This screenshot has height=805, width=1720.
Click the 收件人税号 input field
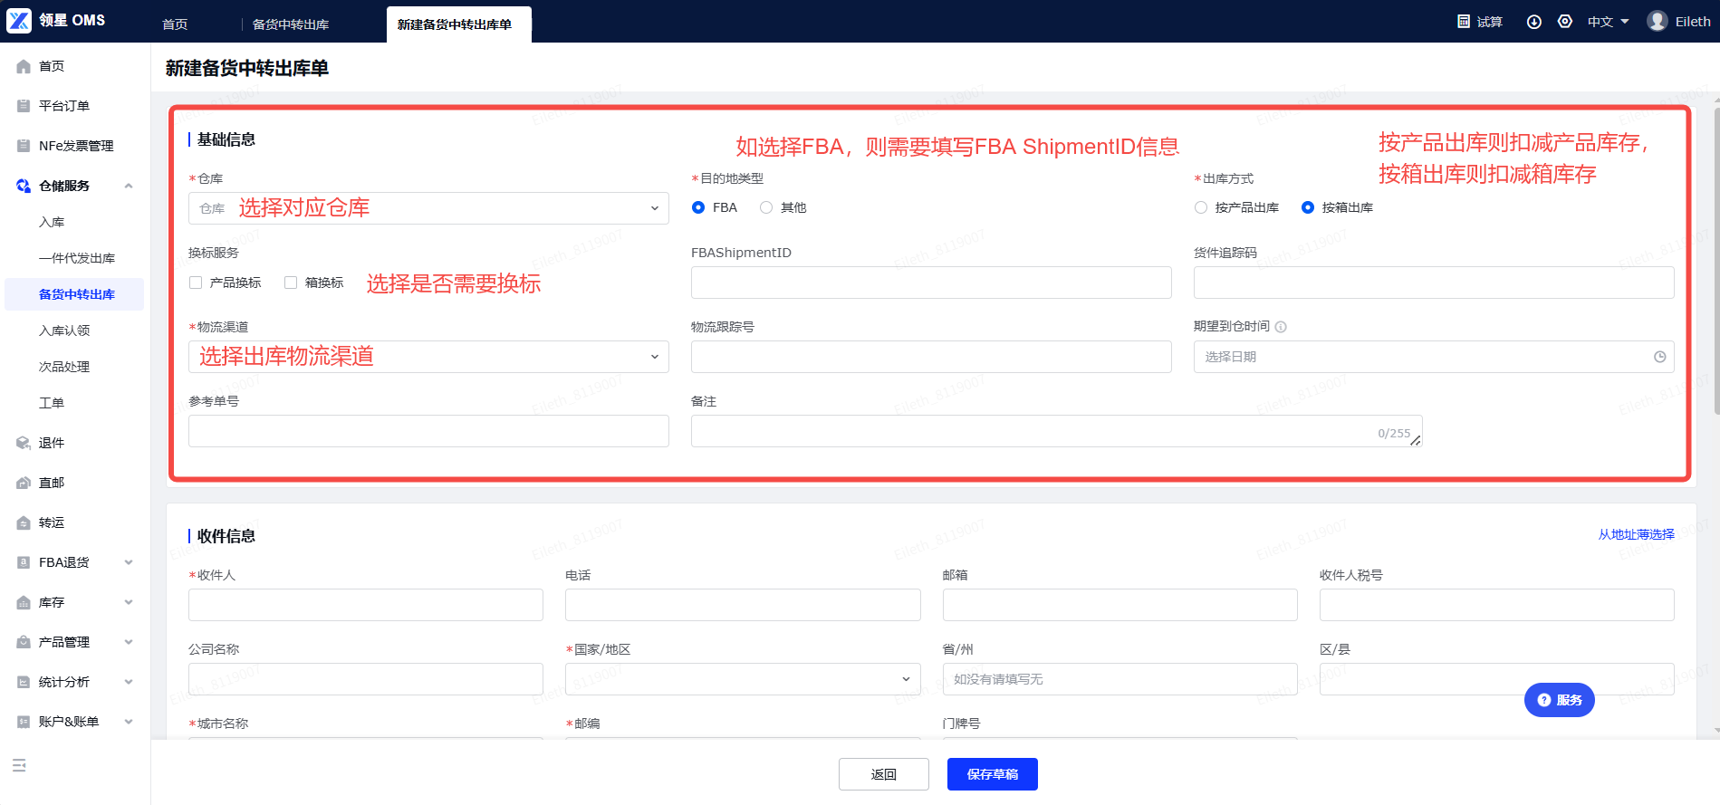1497,605
